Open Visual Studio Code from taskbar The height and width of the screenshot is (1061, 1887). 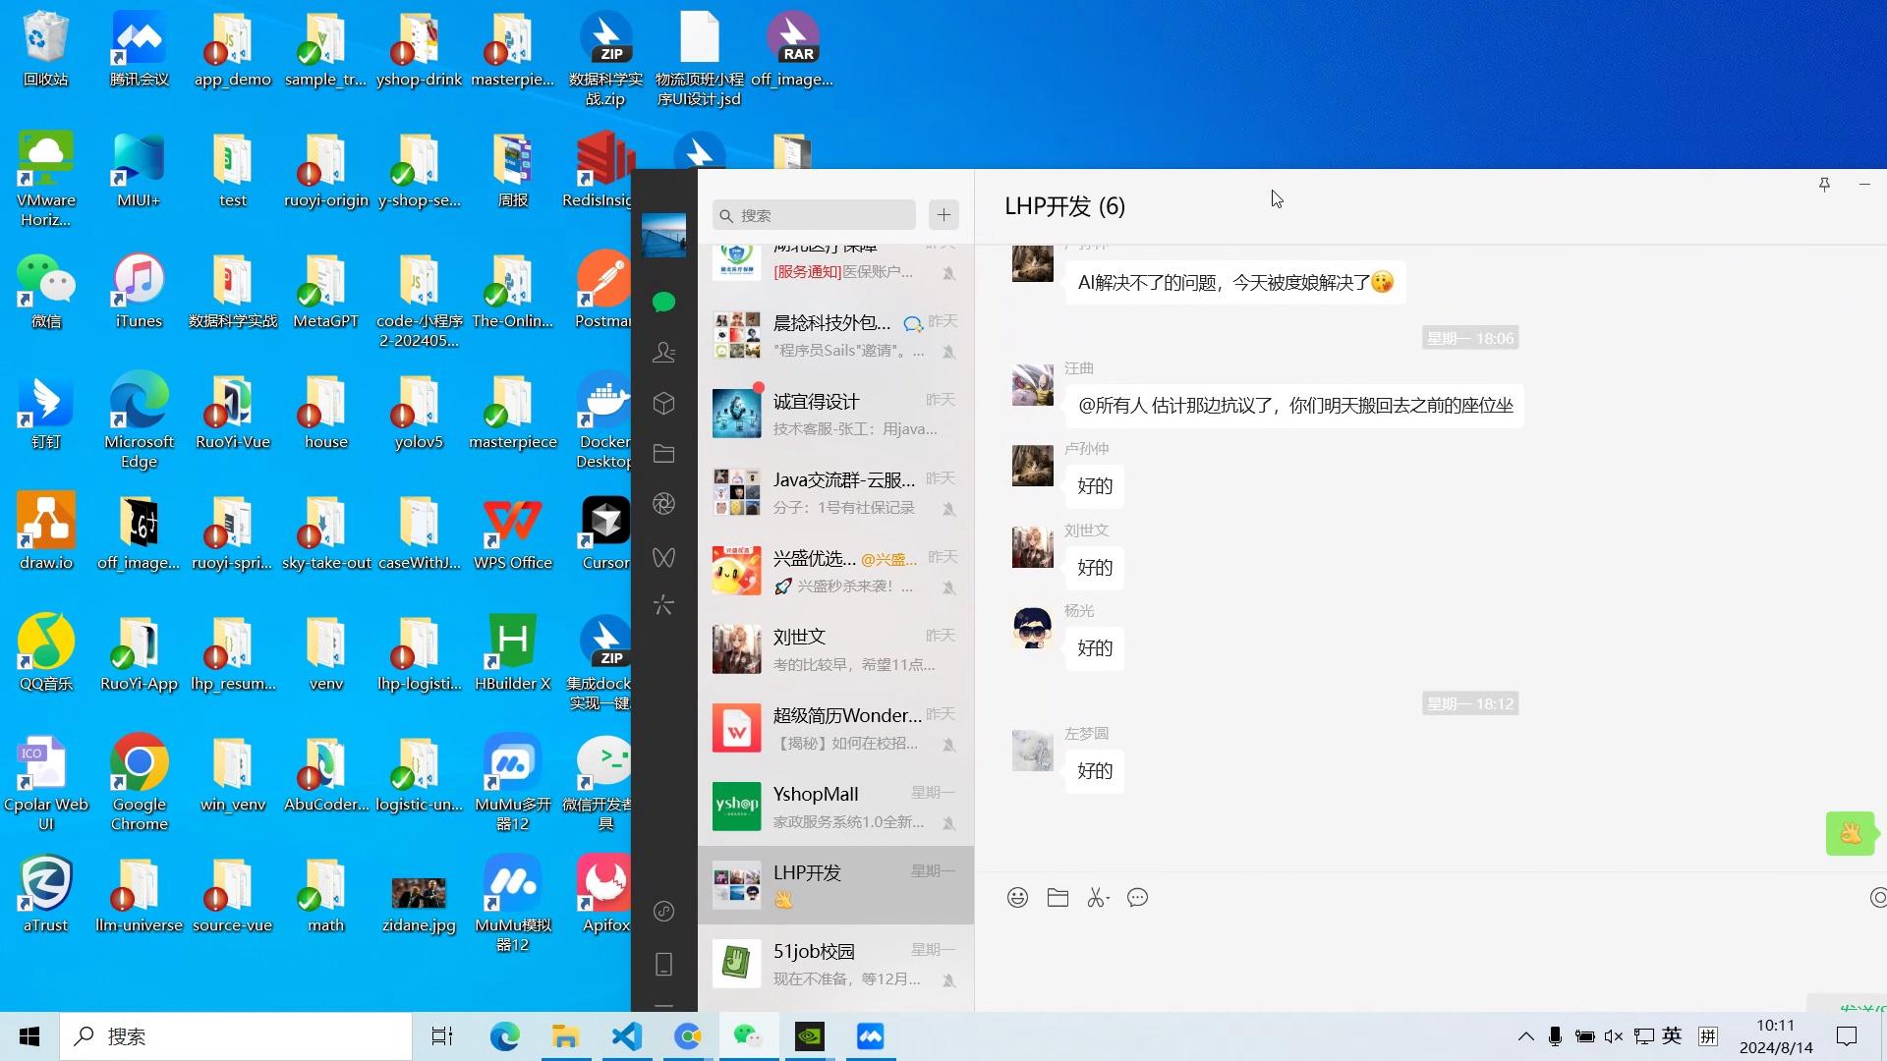627,1036
